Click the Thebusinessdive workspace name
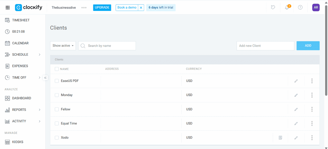The image size is (328, 149). click(64, 7)
